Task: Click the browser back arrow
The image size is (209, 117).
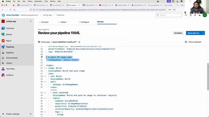Action: pos(3,10)
